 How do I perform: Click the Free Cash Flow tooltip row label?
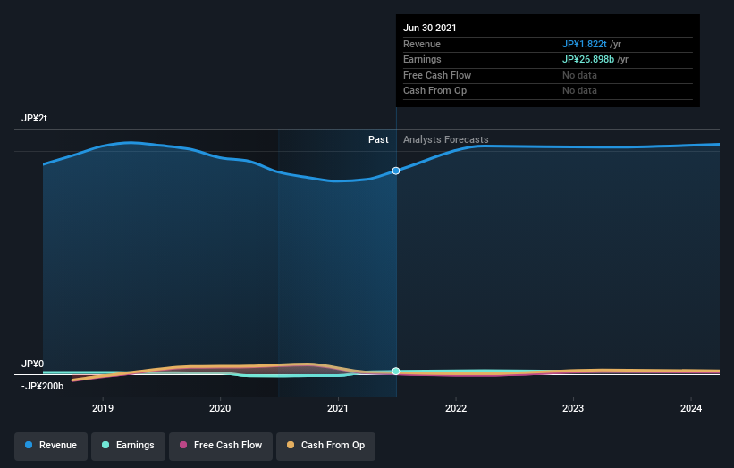[437, 75]
